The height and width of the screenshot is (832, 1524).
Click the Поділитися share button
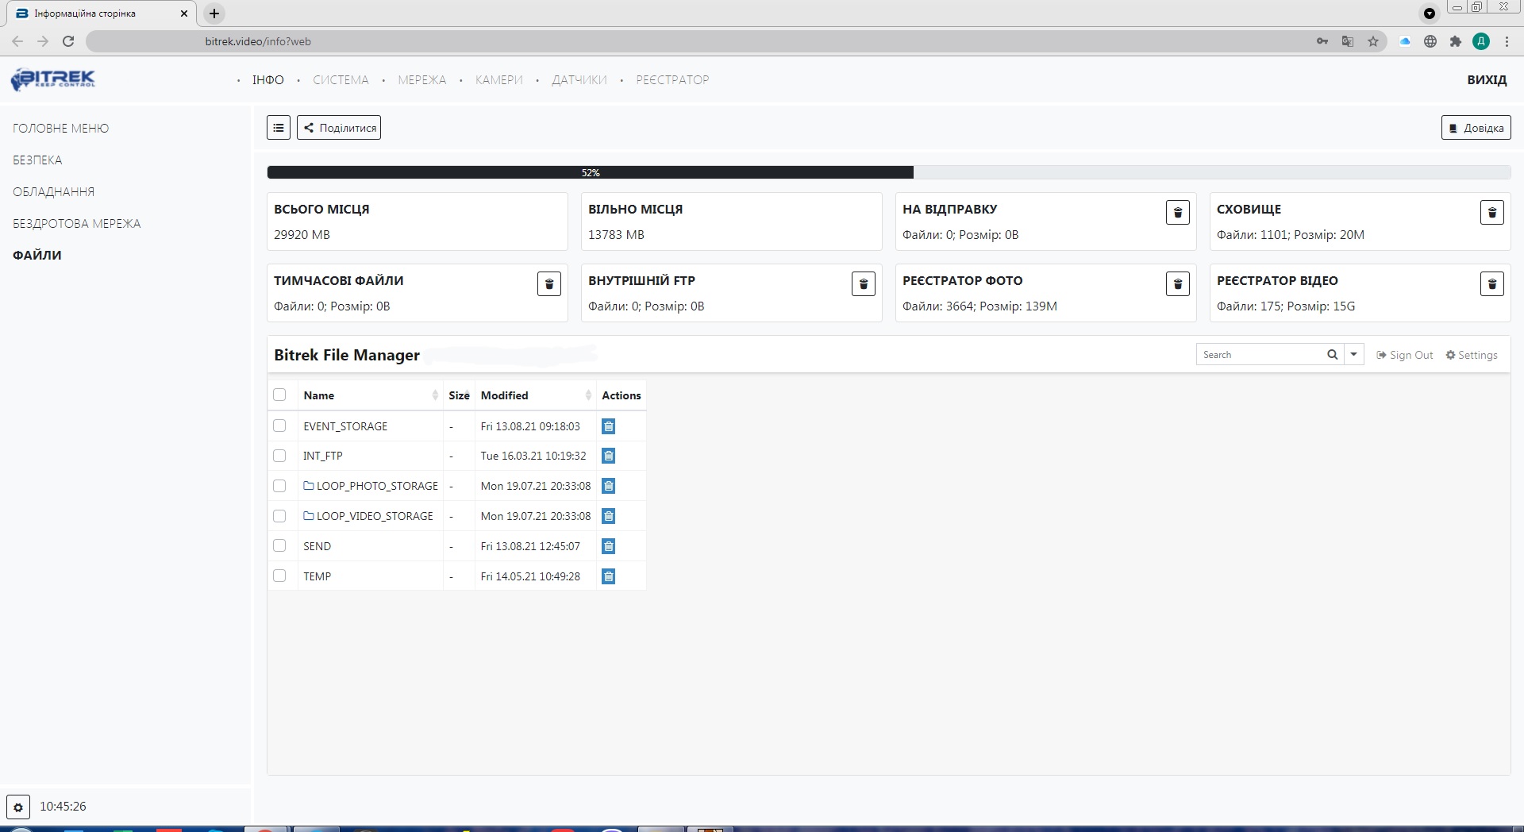(339, 128)
